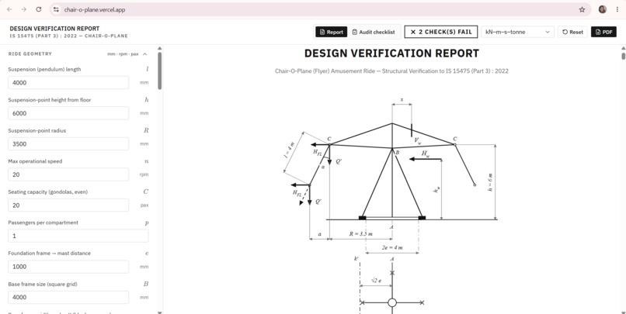Click the 'R = 3.5 m' dimension label
Viewport: 626px width, 314px height.
pos(361,234)
